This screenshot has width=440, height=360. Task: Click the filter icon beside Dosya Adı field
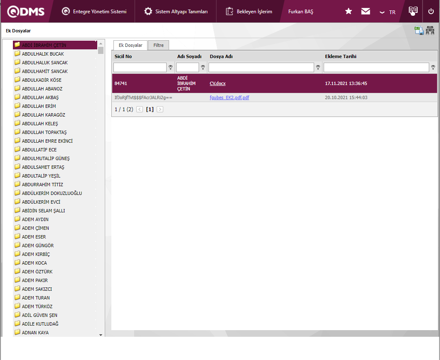coord(318,67)
